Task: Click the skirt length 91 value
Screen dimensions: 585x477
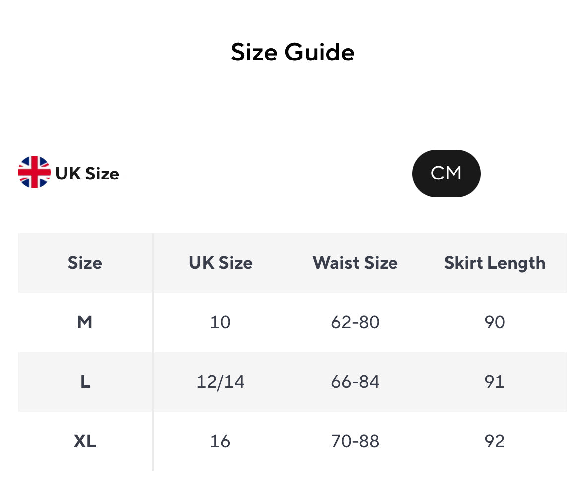Action: 494,382
